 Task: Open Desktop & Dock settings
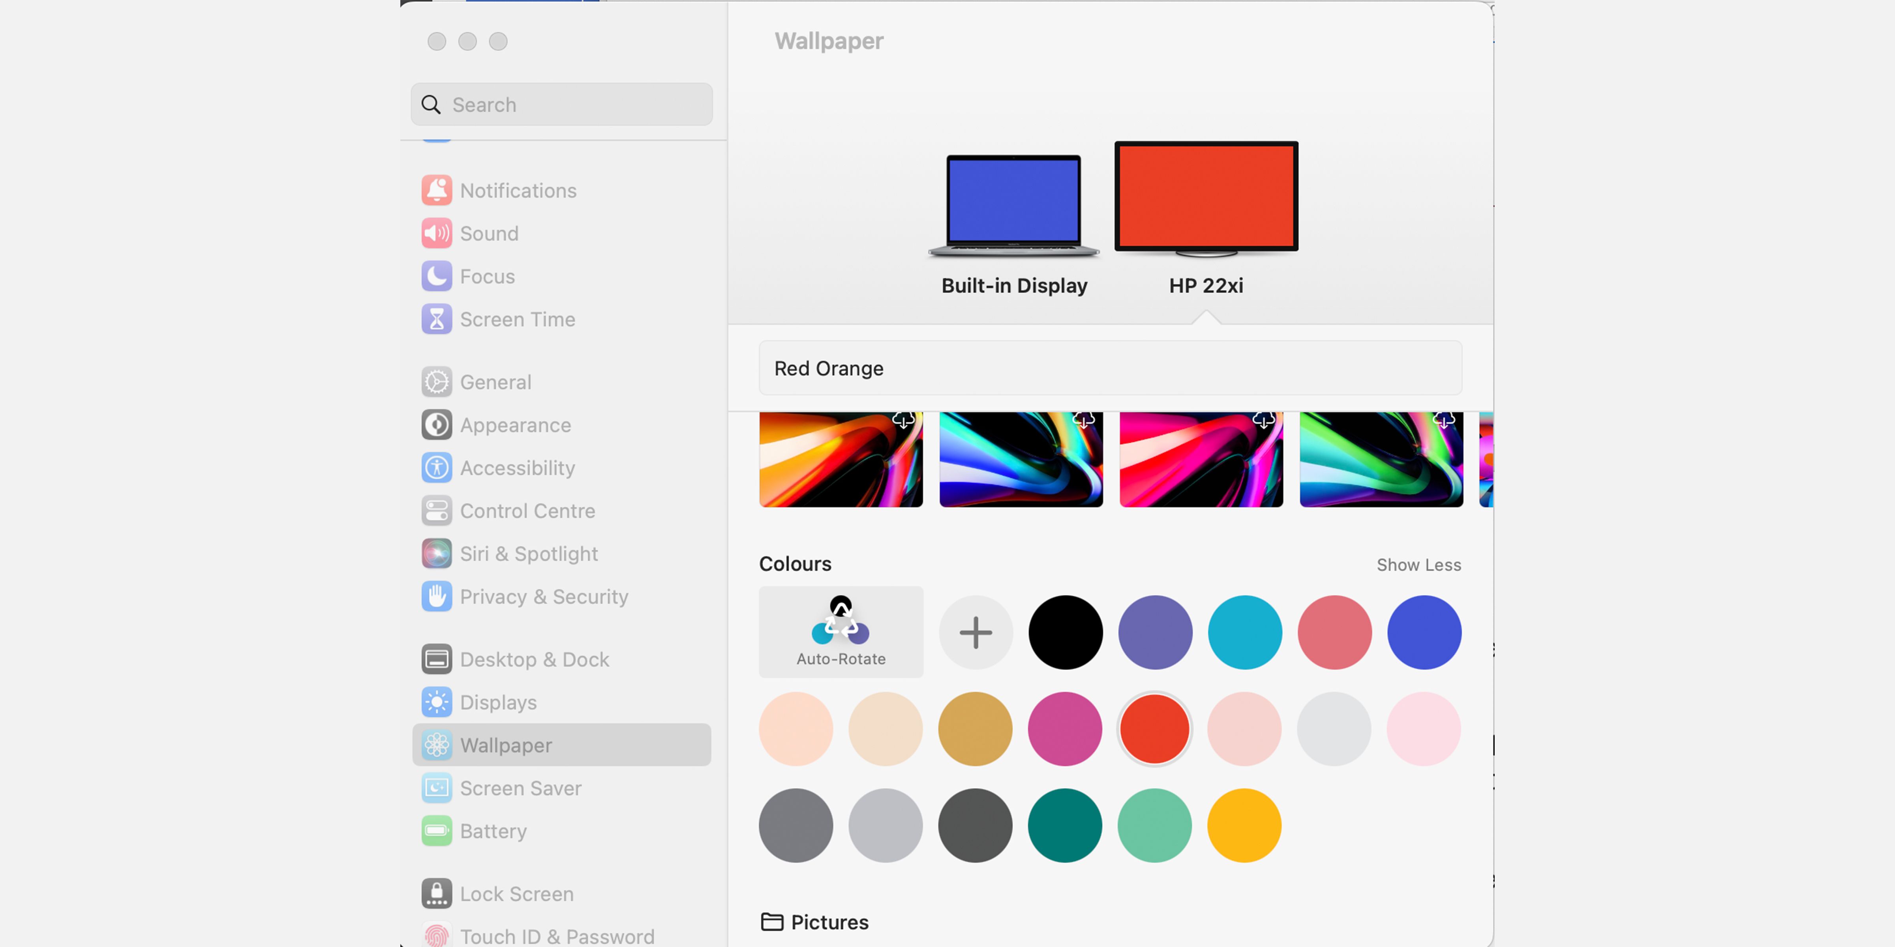click(534, 659)
